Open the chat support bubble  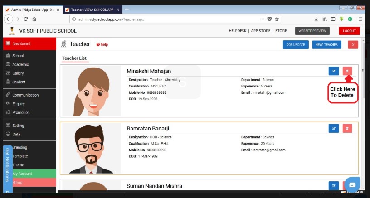click(x=352, y=185)
